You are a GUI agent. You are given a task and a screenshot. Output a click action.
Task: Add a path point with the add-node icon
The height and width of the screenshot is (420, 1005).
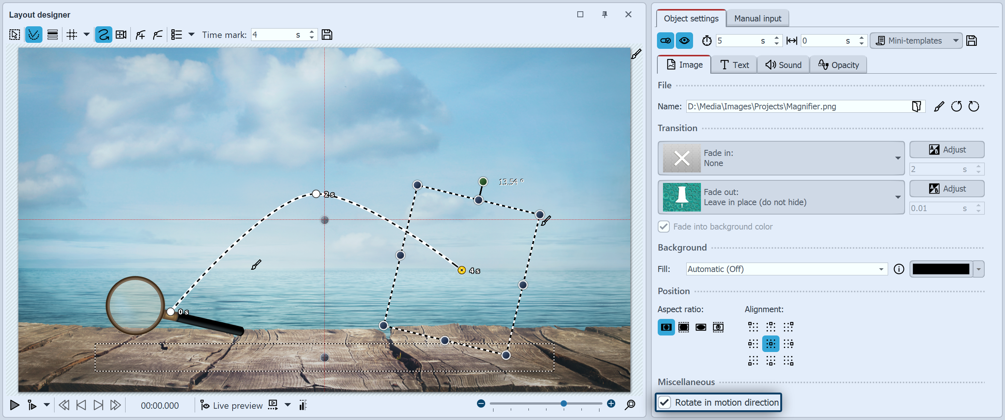click(x=140, y=34)
